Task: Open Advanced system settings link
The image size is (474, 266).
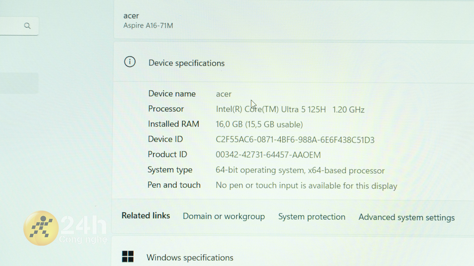Action: 407,218
